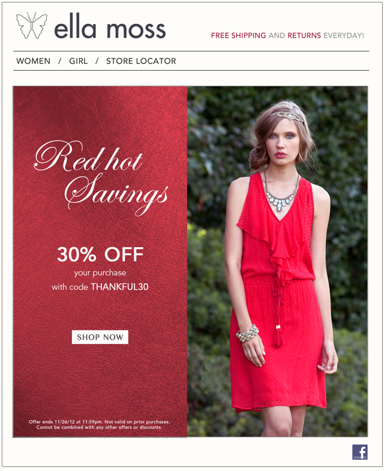Click the 30% OFF text
The image size is (384, 471).
click(x=100, y=254)
